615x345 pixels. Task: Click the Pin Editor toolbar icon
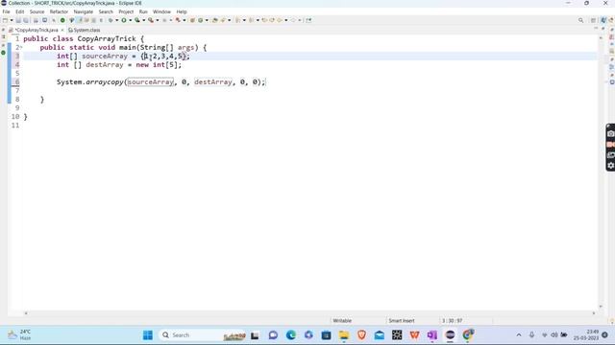click(308, 20)
